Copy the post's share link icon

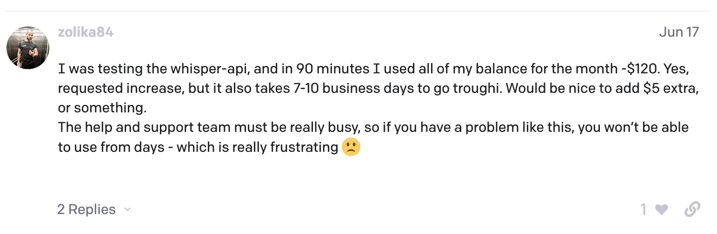coord(692,209)
